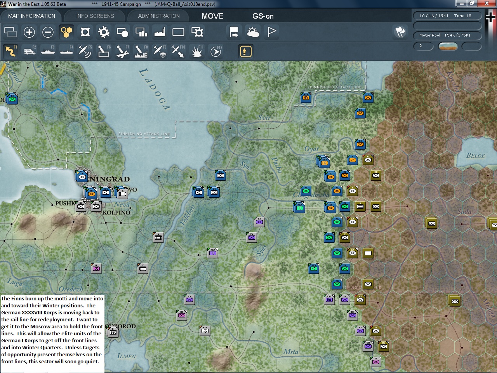Click the MOVE mode label

point(212,16)
